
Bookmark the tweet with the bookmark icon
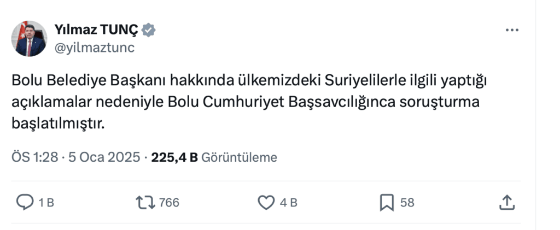(387, 203)
